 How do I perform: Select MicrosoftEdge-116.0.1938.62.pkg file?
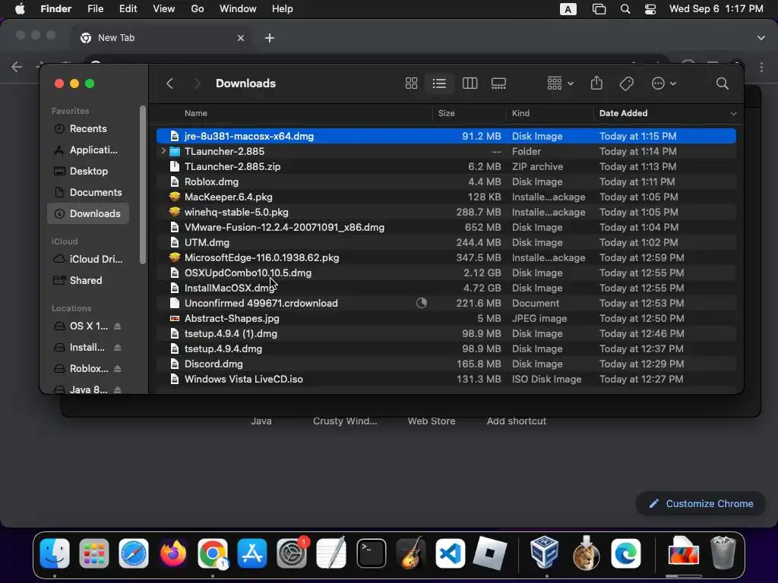tap(446, 258)
